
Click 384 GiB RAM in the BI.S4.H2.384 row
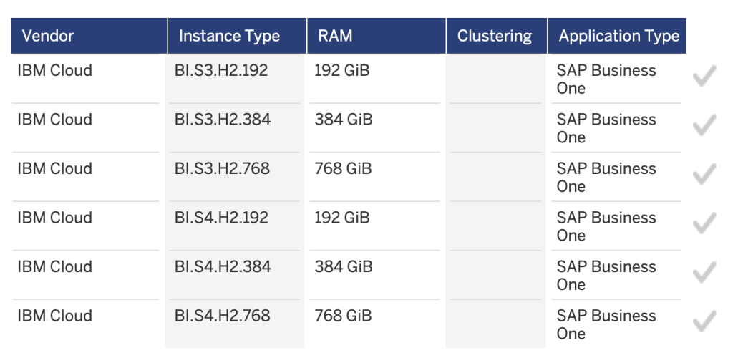tap(344, 267)
